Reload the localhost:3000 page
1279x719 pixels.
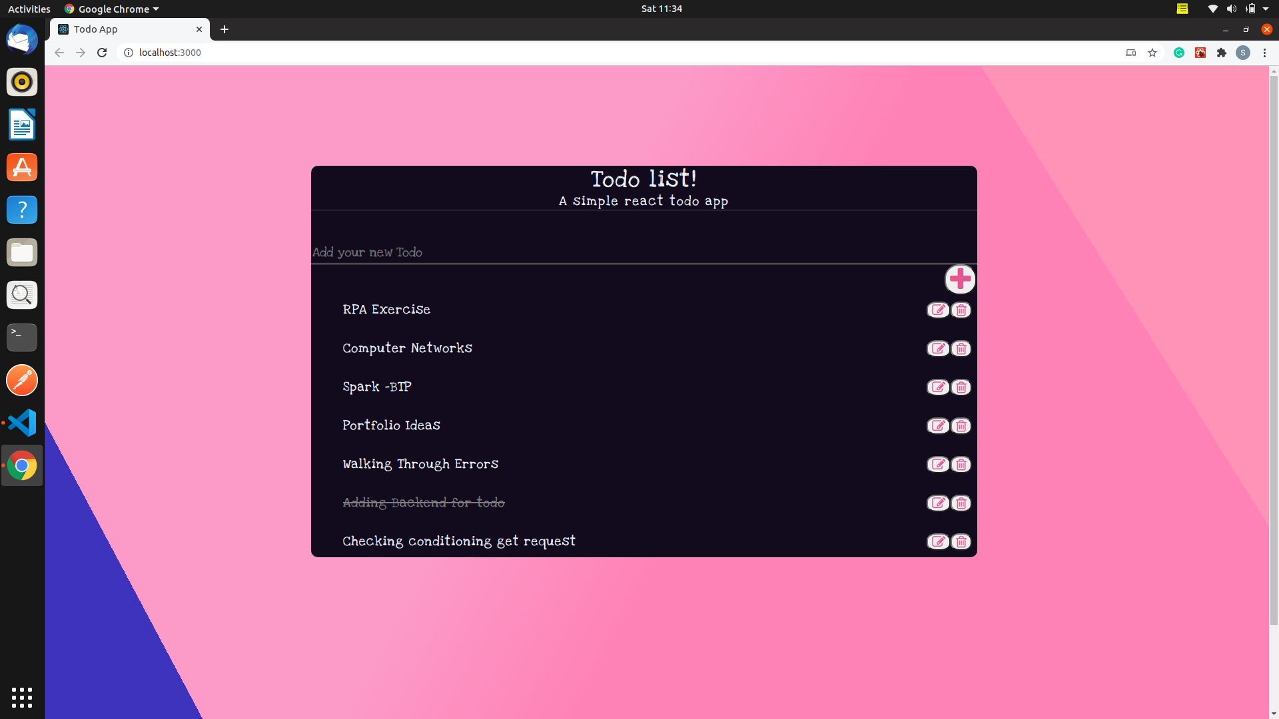102,53
